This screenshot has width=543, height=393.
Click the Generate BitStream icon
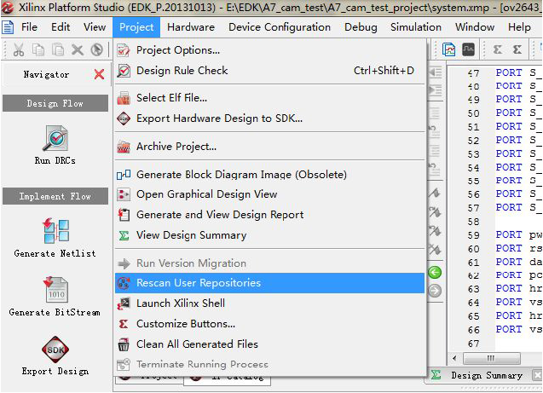click(x=55, y=291)
